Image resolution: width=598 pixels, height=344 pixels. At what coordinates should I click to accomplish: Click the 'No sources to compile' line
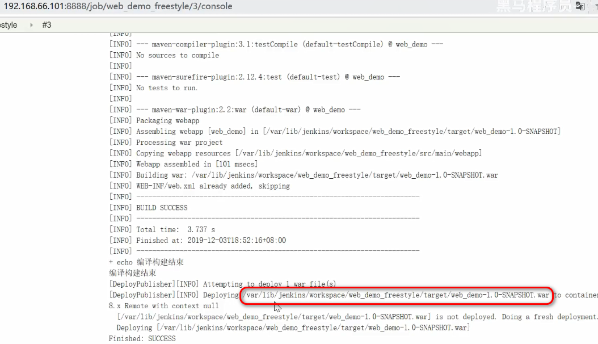click(165, 55)
